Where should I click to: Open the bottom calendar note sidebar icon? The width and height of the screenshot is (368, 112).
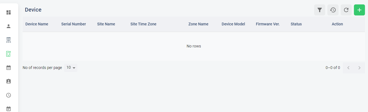(x=9, y=109)
